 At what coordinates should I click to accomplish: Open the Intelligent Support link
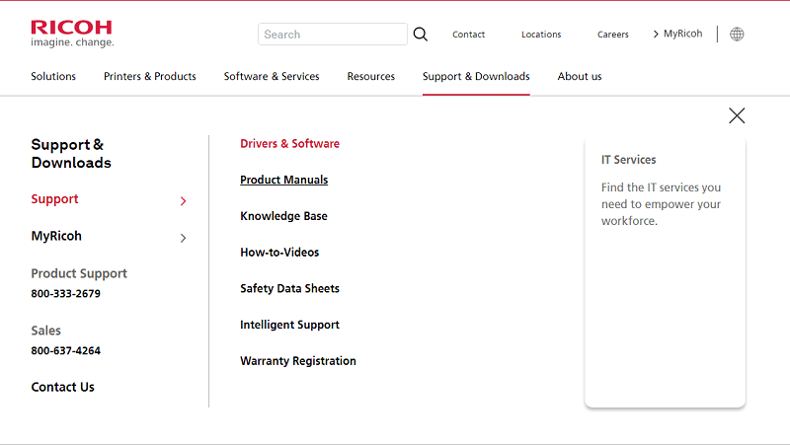point(289,325)
